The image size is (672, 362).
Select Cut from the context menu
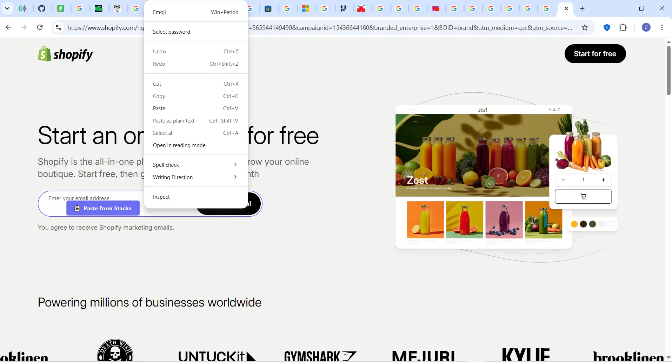(196, 84)
